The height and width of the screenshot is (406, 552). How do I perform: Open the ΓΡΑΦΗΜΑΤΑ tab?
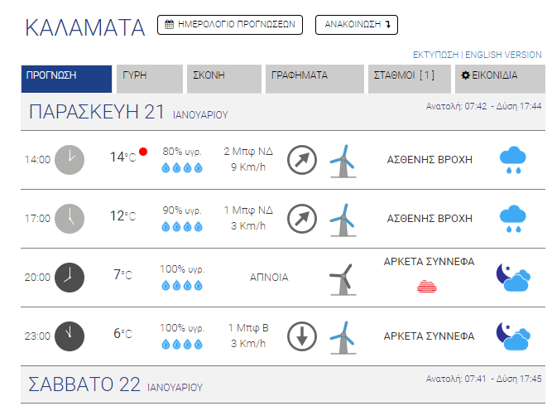[x=314, y=79]
